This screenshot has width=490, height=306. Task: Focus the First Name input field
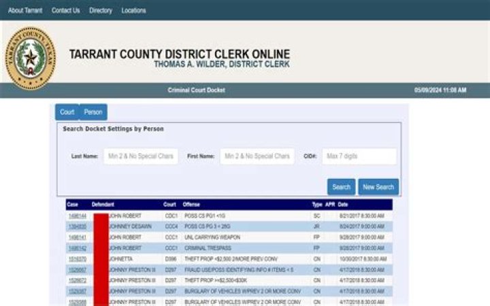pyautogui.click(x=257, y=156)
